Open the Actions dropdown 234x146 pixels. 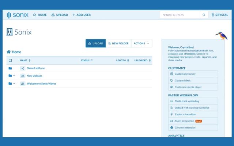pos(141,43)
